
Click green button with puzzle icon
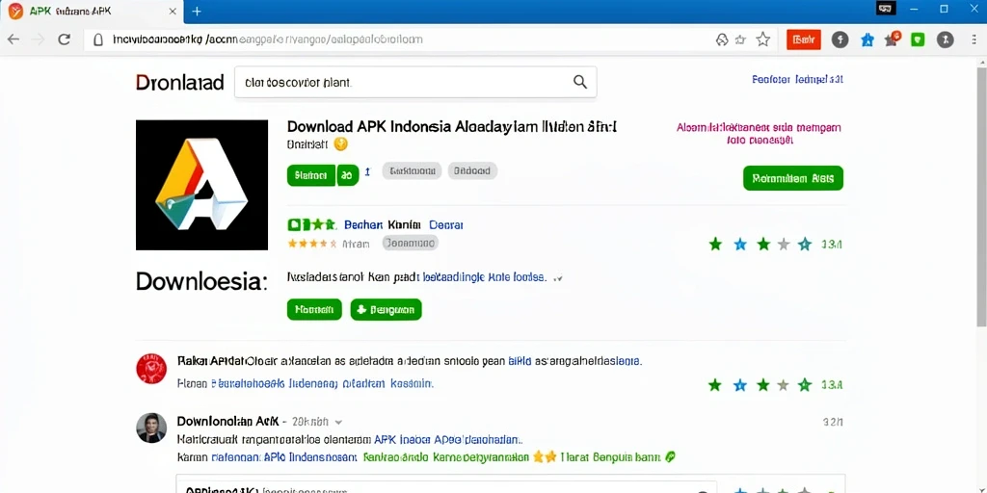click(386, 309)
